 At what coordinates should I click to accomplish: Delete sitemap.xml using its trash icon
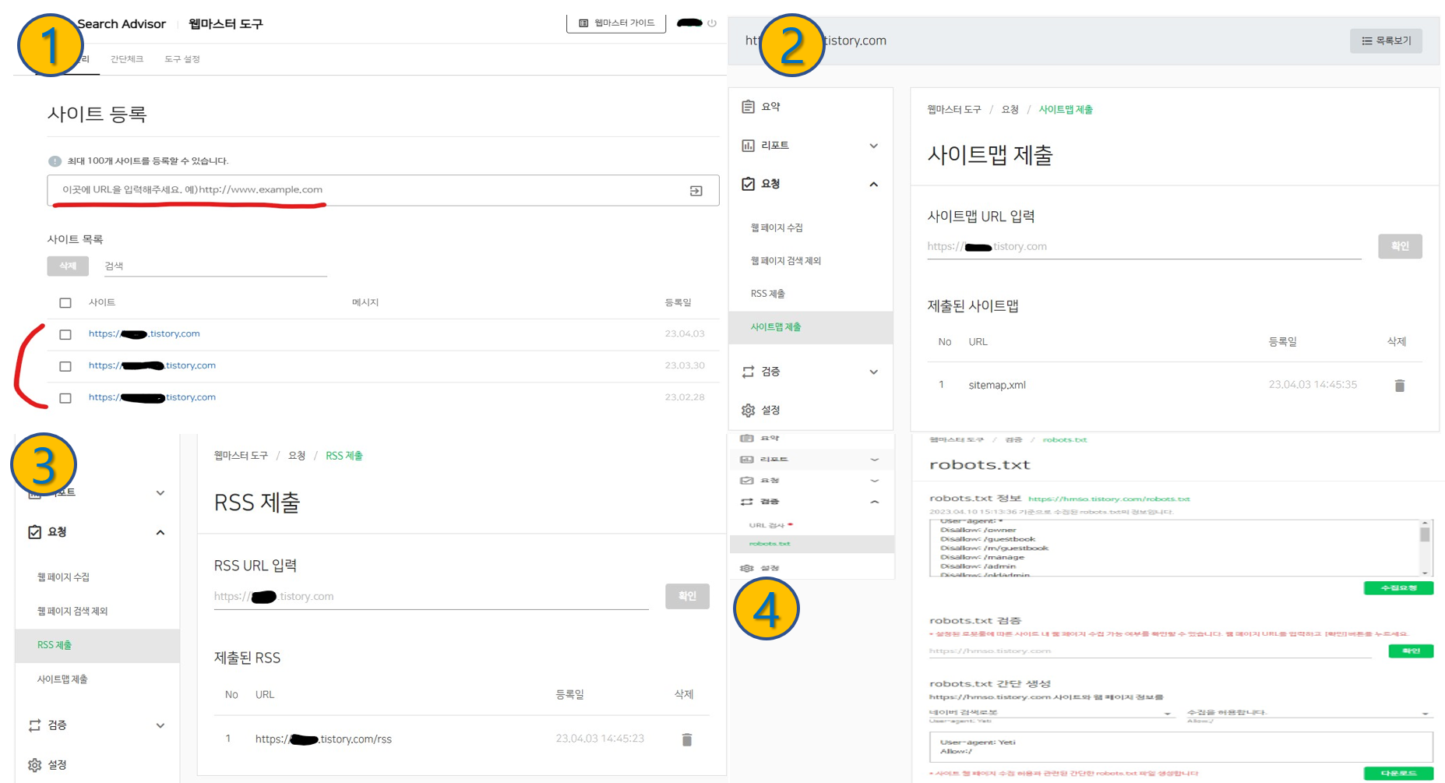coord(1400,386)
